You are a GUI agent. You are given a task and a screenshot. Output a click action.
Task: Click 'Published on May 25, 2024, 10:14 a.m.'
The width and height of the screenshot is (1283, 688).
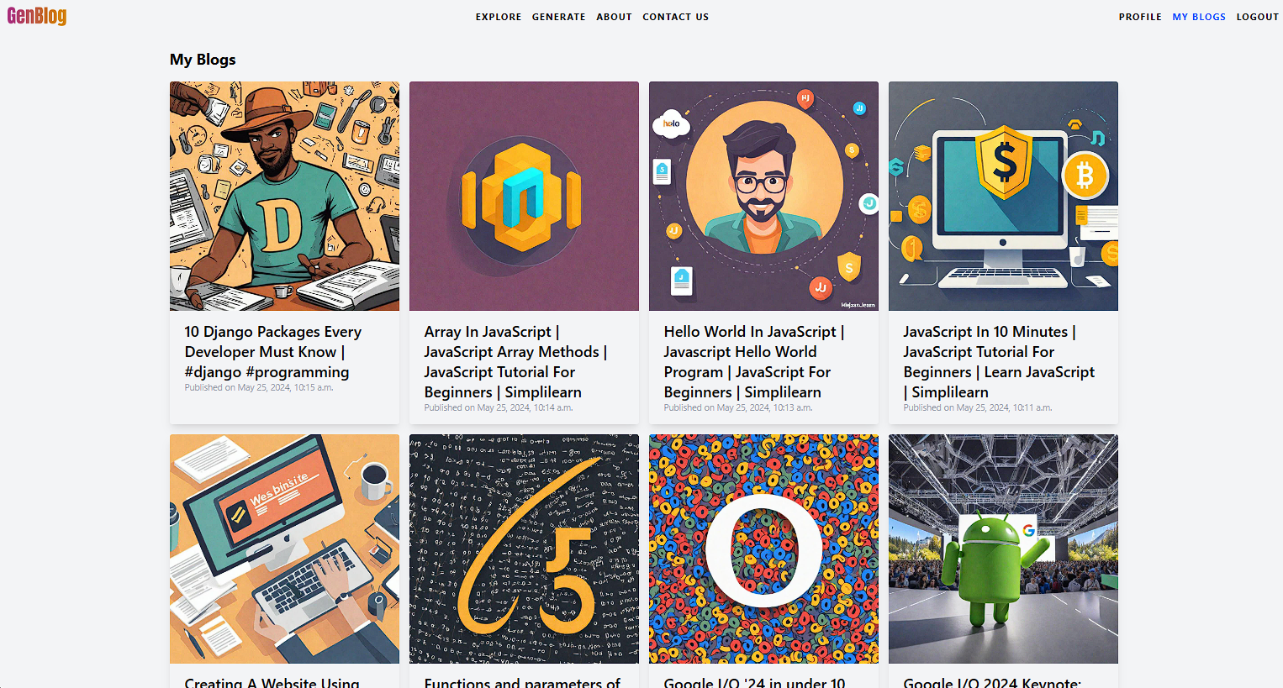coord(499,407)
